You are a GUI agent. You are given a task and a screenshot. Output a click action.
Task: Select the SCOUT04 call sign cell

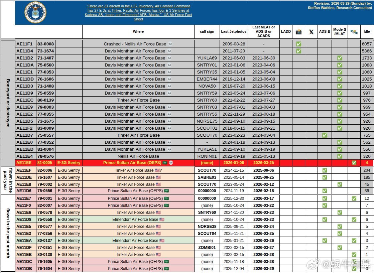coord(207,234)
